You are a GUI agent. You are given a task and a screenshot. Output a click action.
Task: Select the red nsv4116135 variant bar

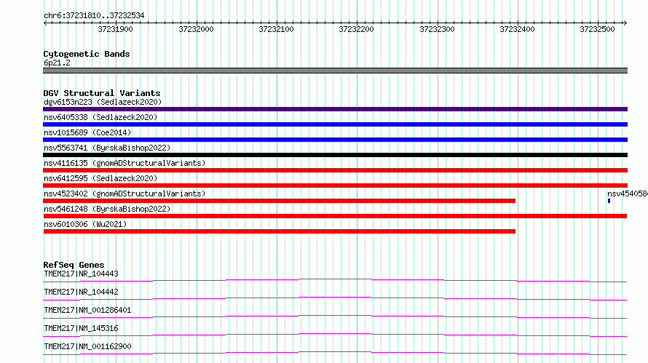click(x=335, y=170)
